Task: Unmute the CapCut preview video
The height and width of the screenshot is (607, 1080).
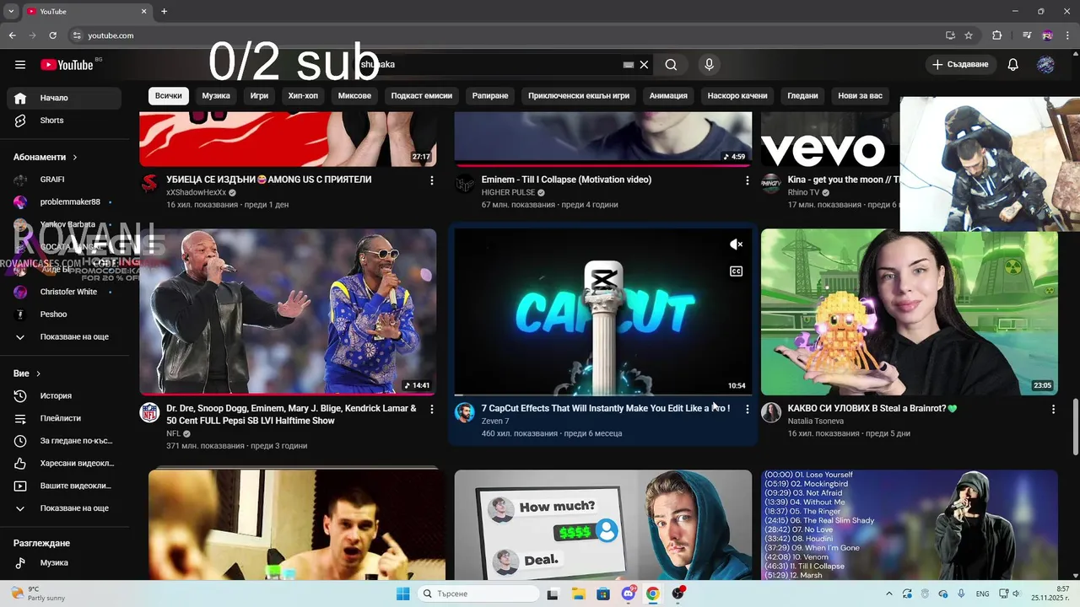Action: pyautogui.click(x=736, y=244)
